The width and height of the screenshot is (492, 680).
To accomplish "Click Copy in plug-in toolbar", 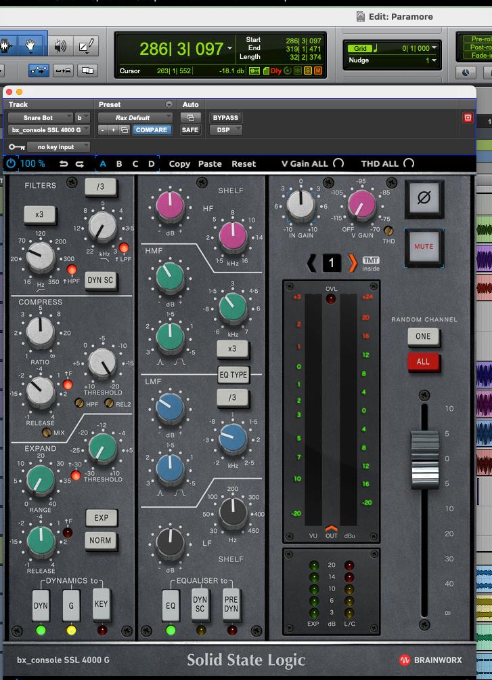I will [179, 164].
